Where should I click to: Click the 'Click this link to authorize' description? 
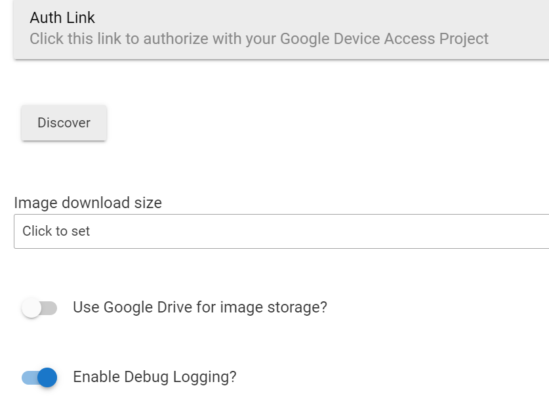click(258, 39)
